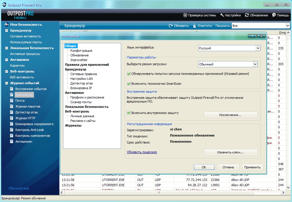Select Блокировка IP in settings tree
292x202 pixels.
coord(81,88)
